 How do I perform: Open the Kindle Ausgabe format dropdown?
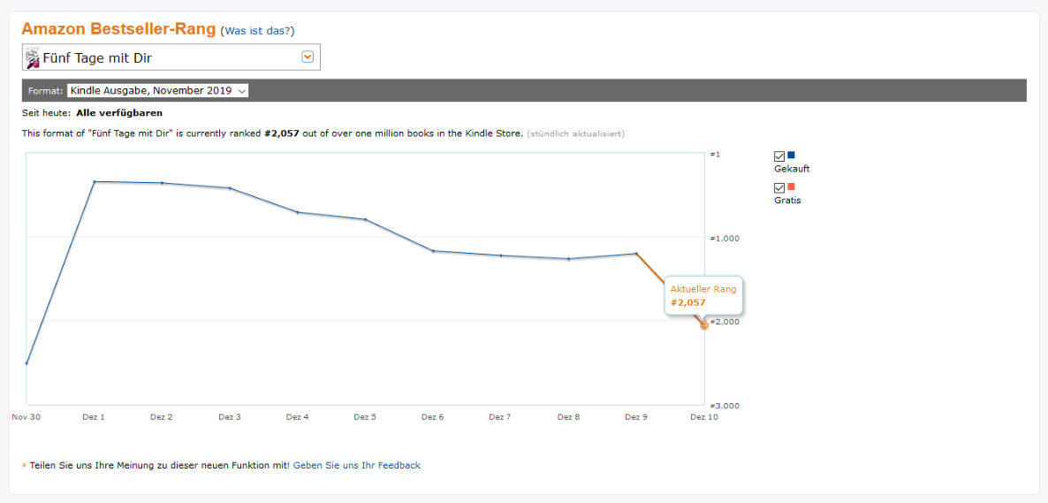pyautogui.click(x=158, y=90)
